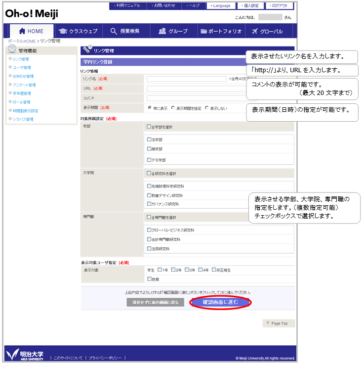Click the ポートフォリオ folder icon
This screenshot has width=363, height=367.
[x=204, y=31]
